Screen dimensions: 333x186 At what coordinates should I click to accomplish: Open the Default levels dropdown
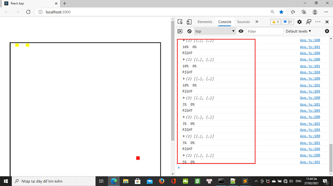click(x=298, y=31)
